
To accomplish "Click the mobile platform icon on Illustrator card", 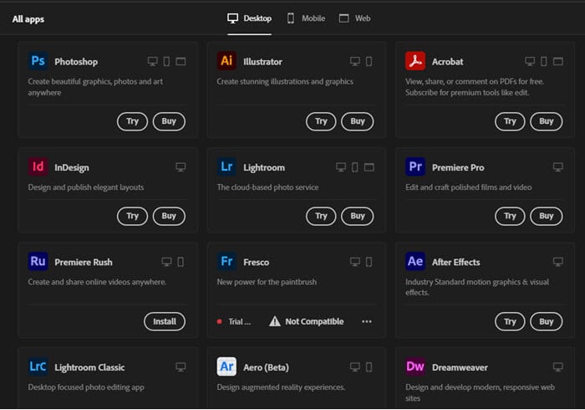I will (x=369, y=61).
